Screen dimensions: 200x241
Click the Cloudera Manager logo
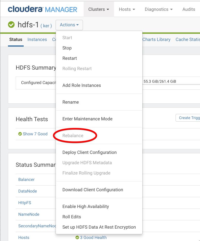pos(42,9)
